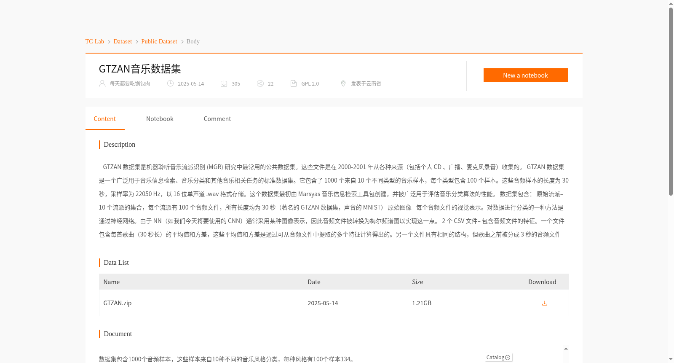The image size is (674, 363).
Task: Click the 305 download count
Action: (x=236, y=83)
